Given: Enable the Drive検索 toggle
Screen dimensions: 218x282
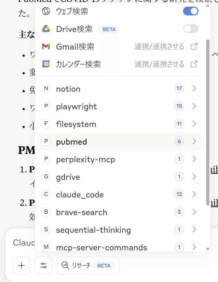Looking at the screenshot, I should pos(190,29).
